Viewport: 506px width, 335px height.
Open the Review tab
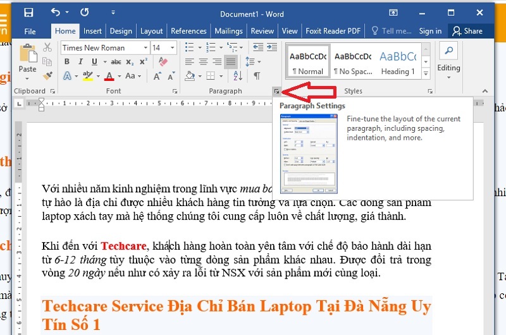click(262, 31)
